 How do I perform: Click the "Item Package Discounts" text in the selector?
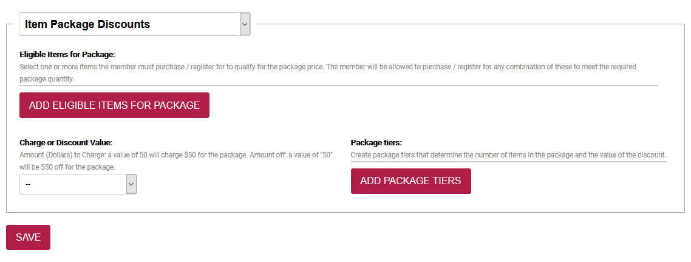pyautogui.click(x=87, y=24)
